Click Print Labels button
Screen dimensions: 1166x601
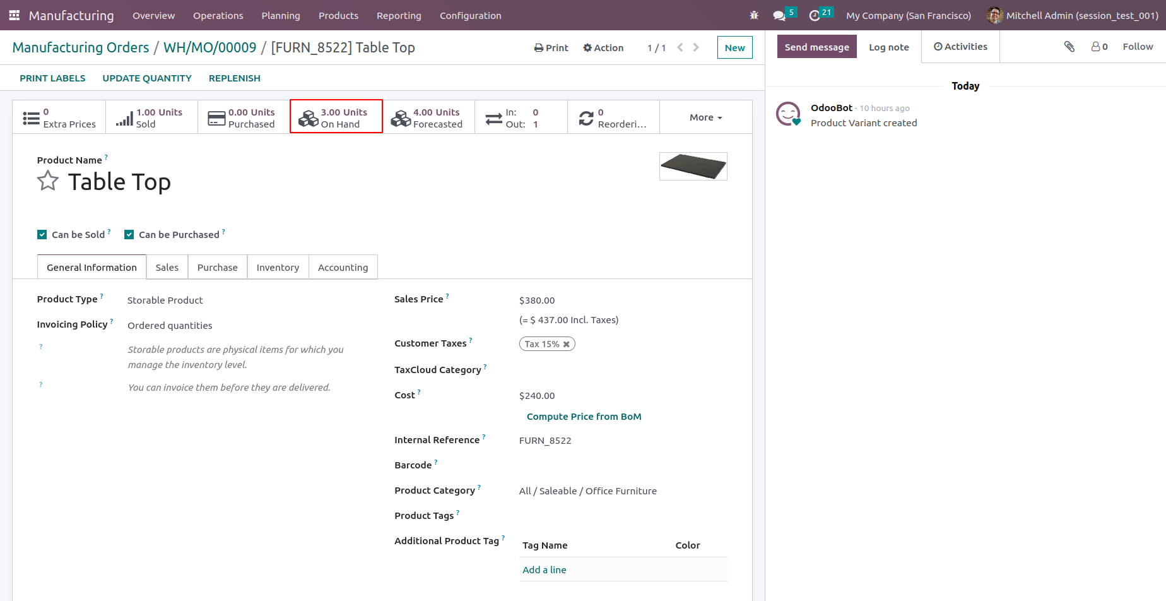52,78
